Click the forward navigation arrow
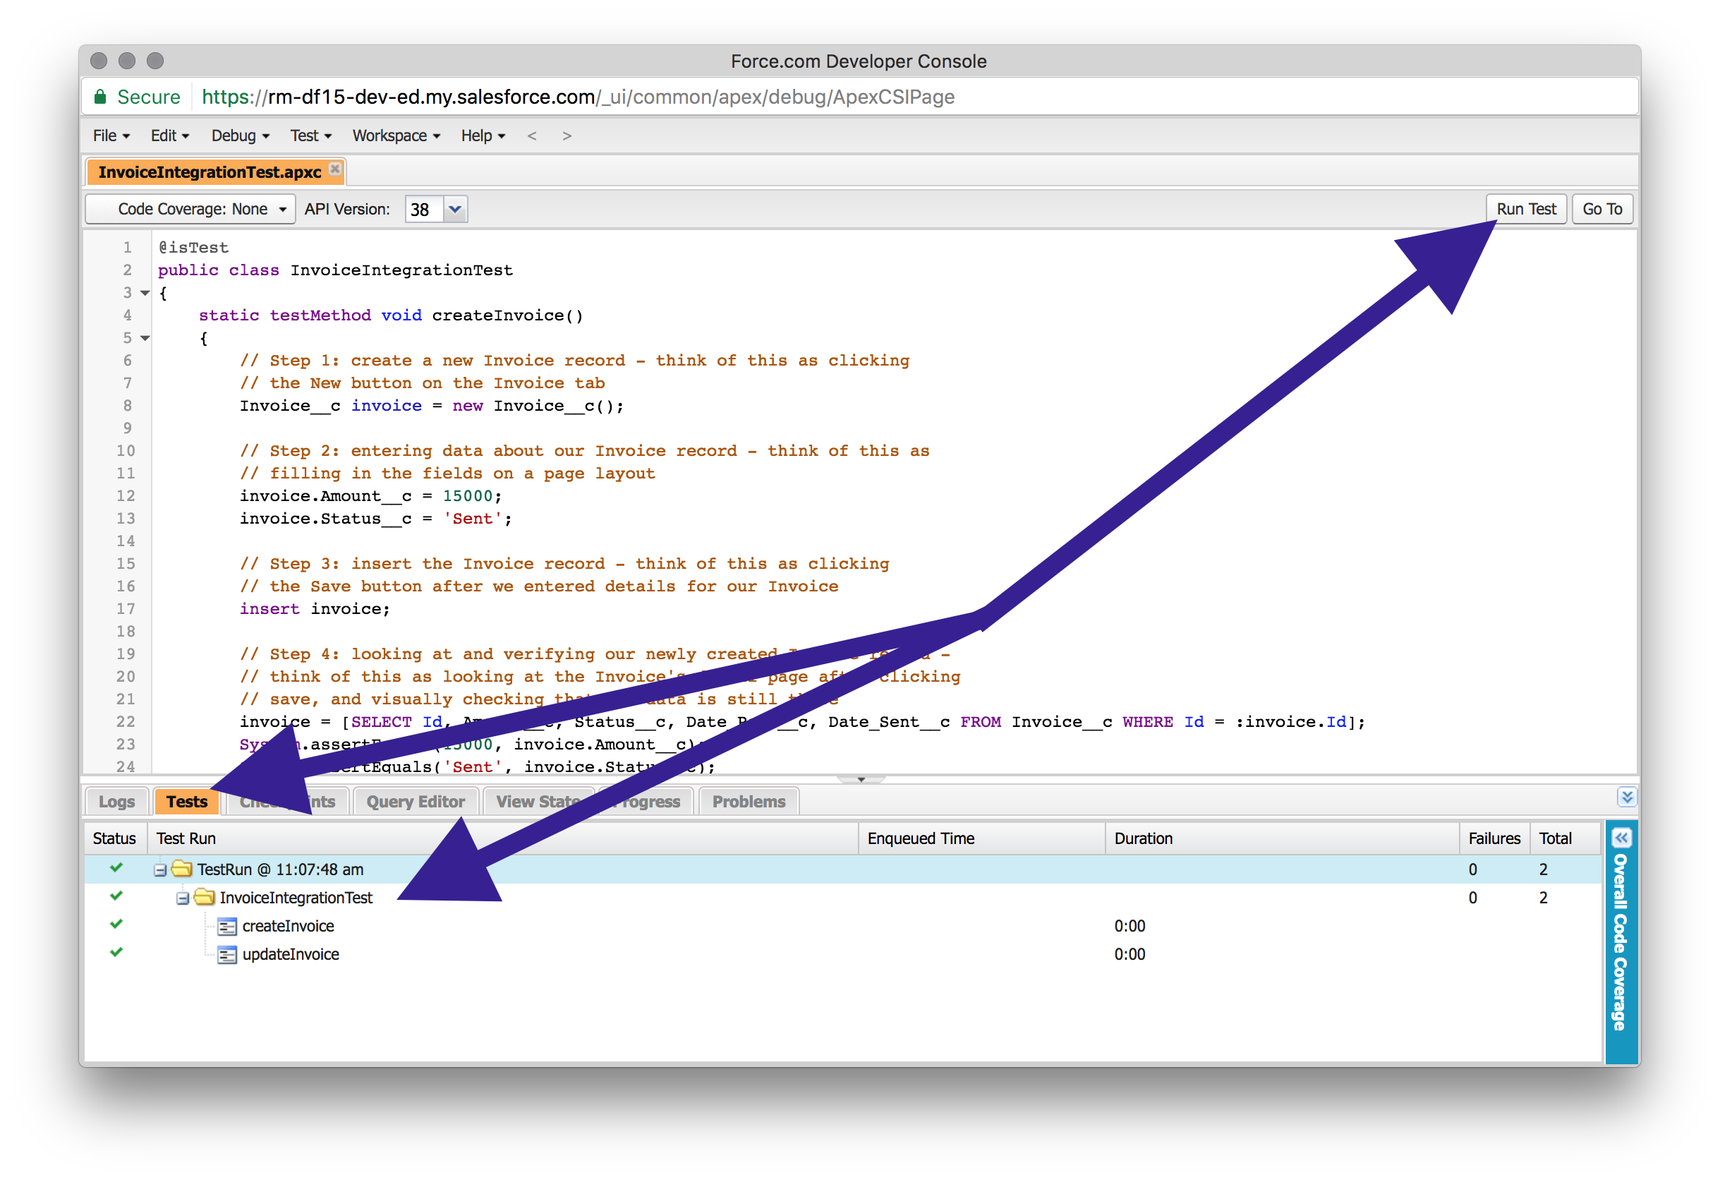This screenshot has height=1180, width=1720. (x=567, y=136)
